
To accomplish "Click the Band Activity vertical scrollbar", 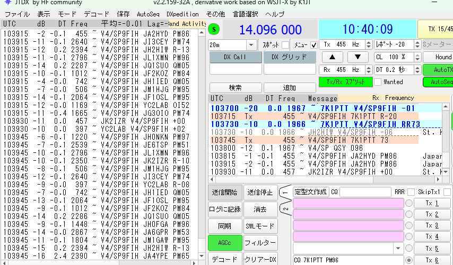I will pos(202,144).
